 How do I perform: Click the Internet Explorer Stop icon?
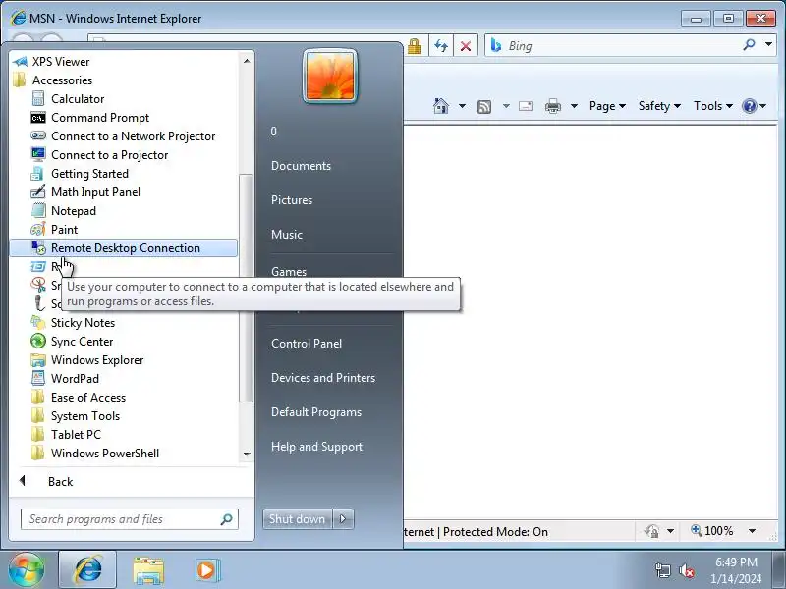[x=466, y=46]
